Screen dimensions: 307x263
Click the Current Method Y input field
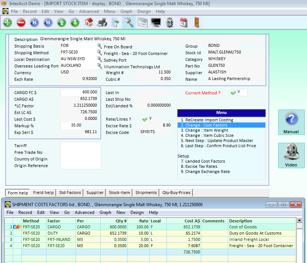point(243,93)
